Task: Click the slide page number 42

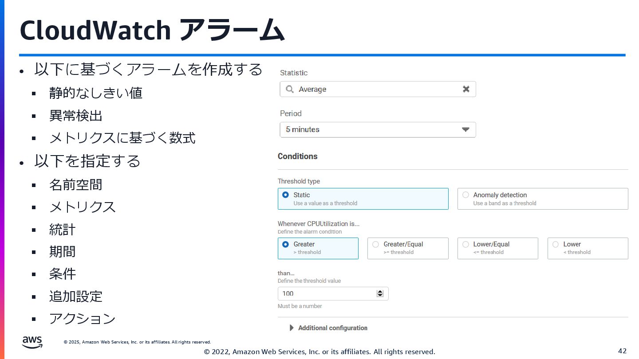Action: click(x=622, y=351)
